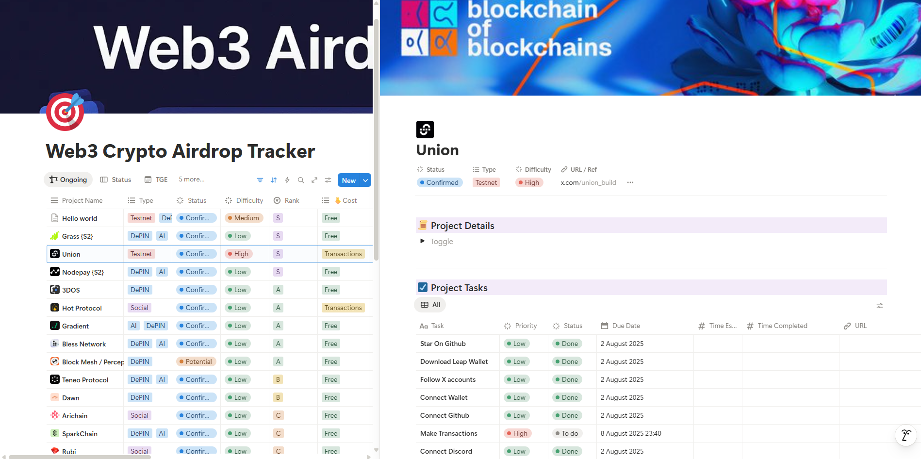Switch to the TGE view tab
The image size is (921, 459).
click(156, 180)
